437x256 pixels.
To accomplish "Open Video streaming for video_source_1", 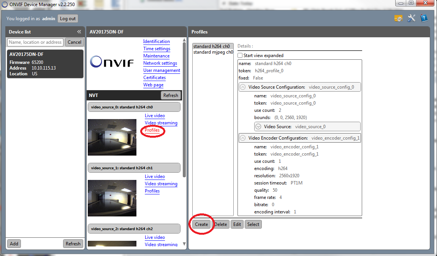I will [x=161, y=183].
